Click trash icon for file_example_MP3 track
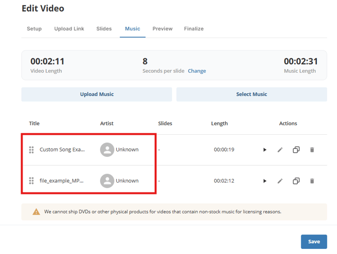337x254 pixels. pos(312,181)
